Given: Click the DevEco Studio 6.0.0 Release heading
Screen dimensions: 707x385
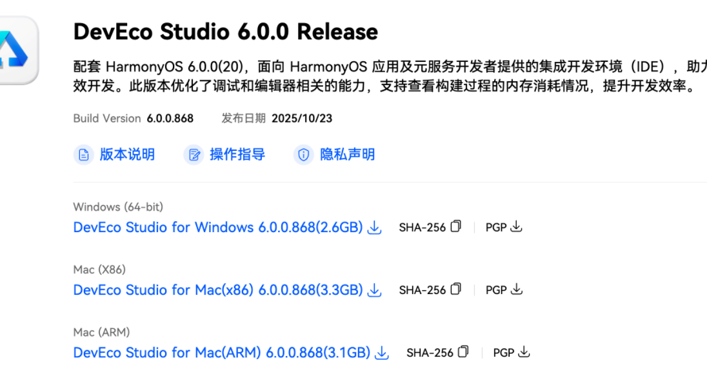Looking at the screenshot, I should click(225, 32).
